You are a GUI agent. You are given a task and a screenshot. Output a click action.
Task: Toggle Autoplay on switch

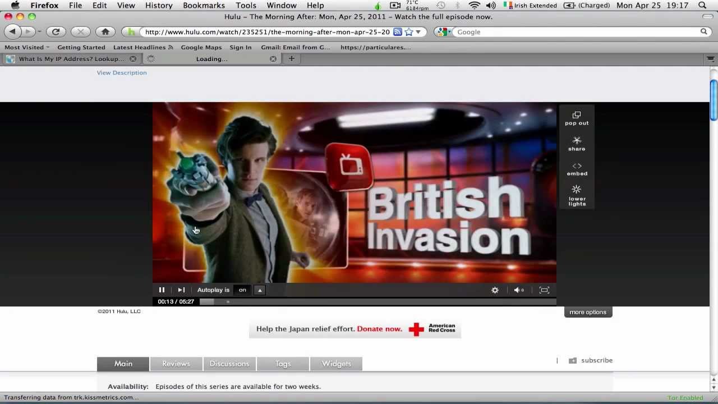tap(242, 290)
